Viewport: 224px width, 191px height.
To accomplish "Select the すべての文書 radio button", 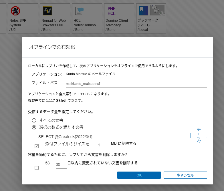I will click(x=34, y=120).
